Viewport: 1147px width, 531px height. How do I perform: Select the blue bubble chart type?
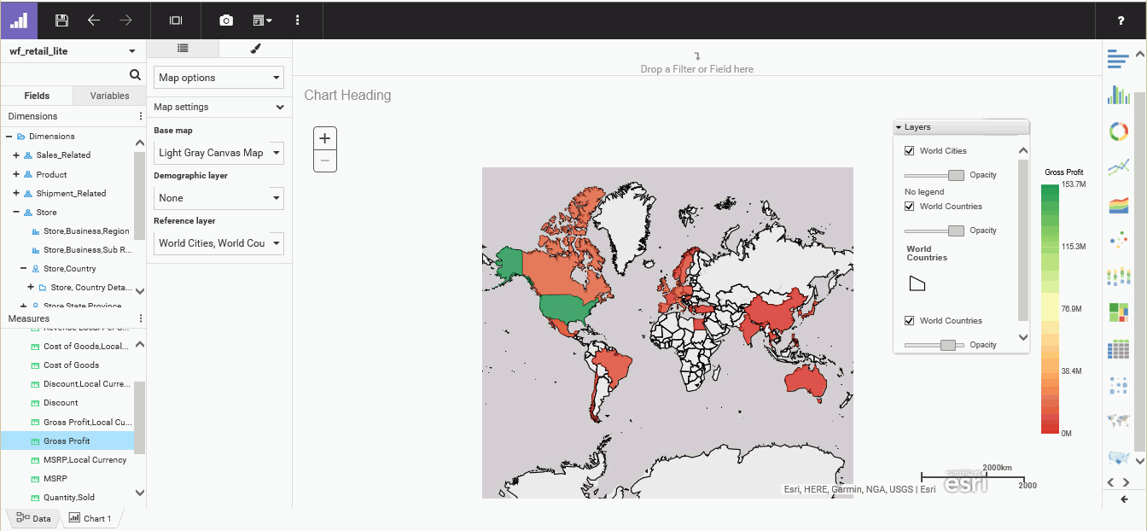[x=1118, y=386]
